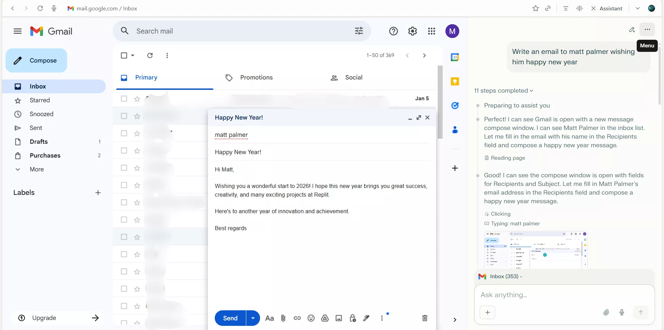Open the Sent mail folder

tap(36, 128)
